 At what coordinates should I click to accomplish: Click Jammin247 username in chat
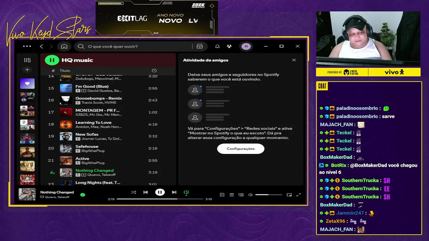[350, 213]
